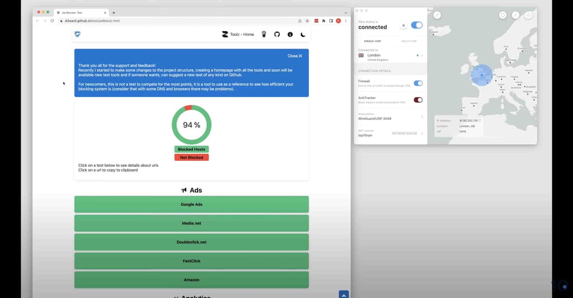
Task: Select the Frankfurt marker on the map
Action: tap(501, 78)
